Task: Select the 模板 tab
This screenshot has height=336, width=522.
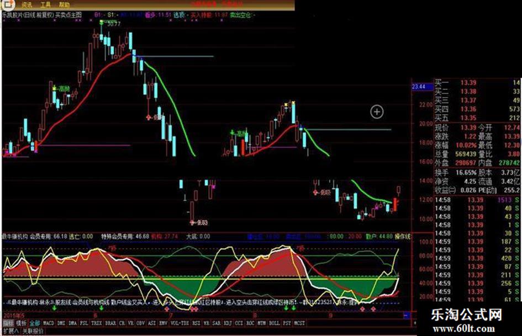Action: 22,323
